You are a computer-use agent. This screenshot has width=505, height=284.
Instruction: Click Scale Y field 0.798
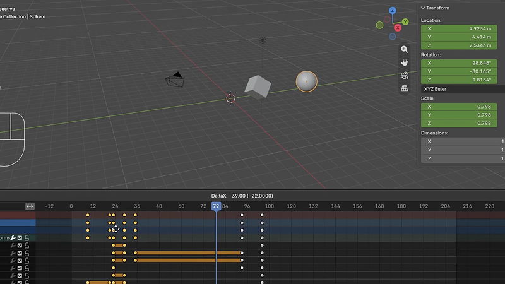click(x=459, y=115)
